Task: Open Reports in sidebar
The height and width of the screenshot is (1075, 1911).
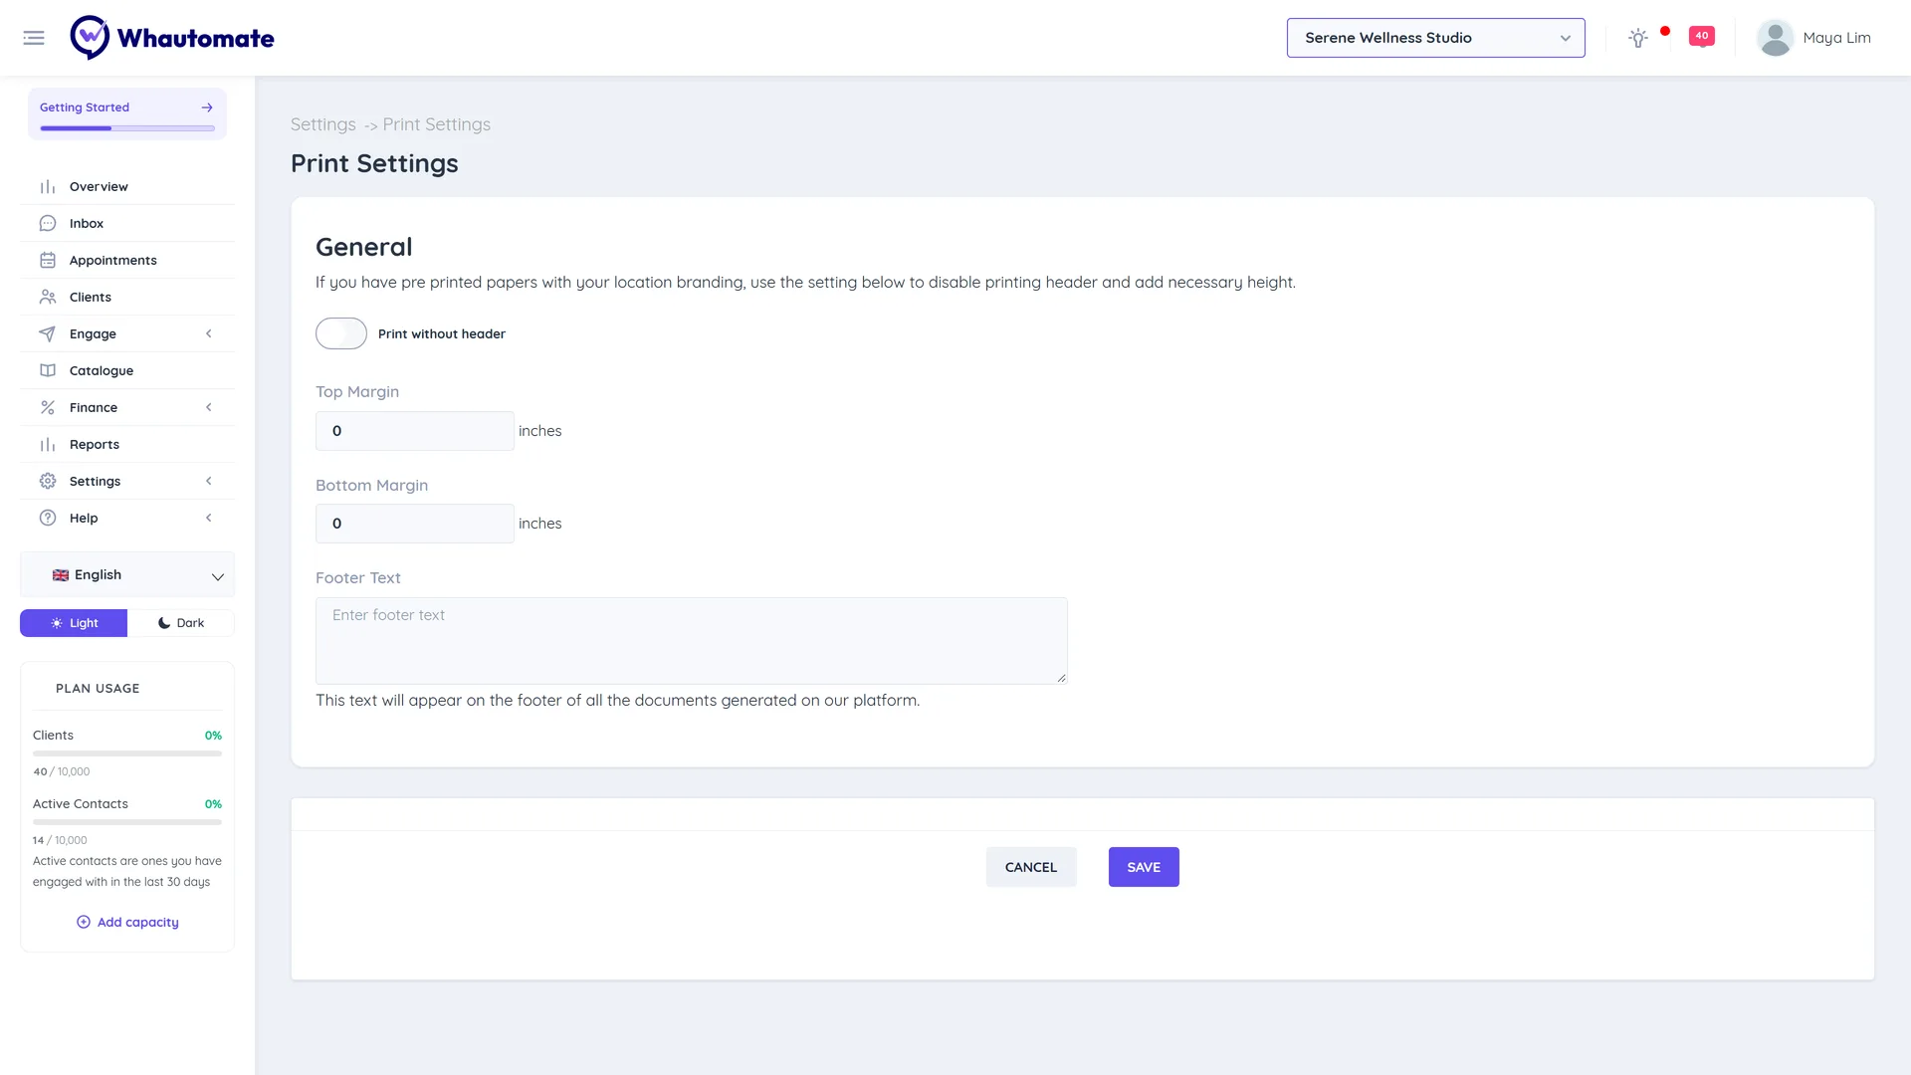Action: click(127, 445)
